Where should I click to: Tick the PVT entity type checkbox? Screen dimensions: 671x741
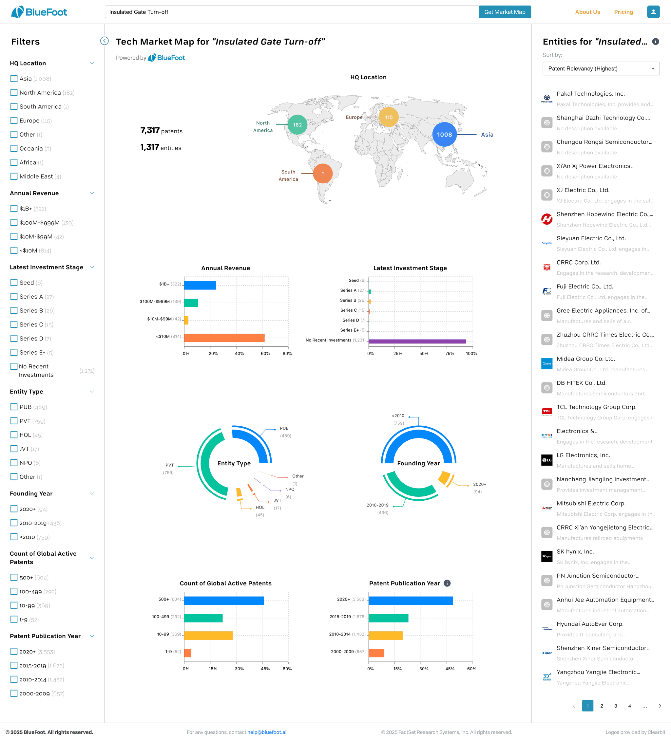coord(14,421)
